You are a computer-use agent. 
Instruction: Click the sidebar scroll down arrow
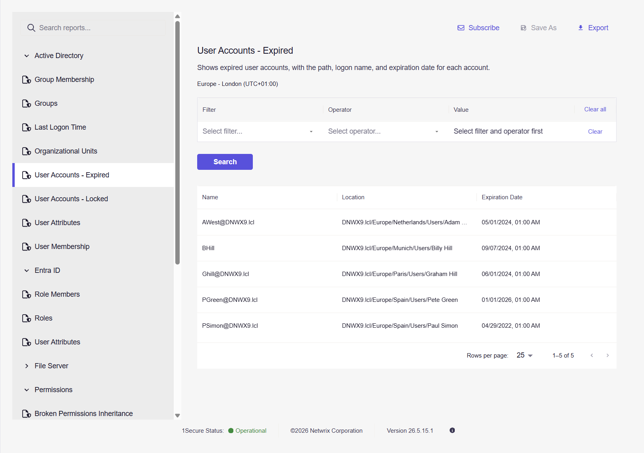(x=177, y=416)
